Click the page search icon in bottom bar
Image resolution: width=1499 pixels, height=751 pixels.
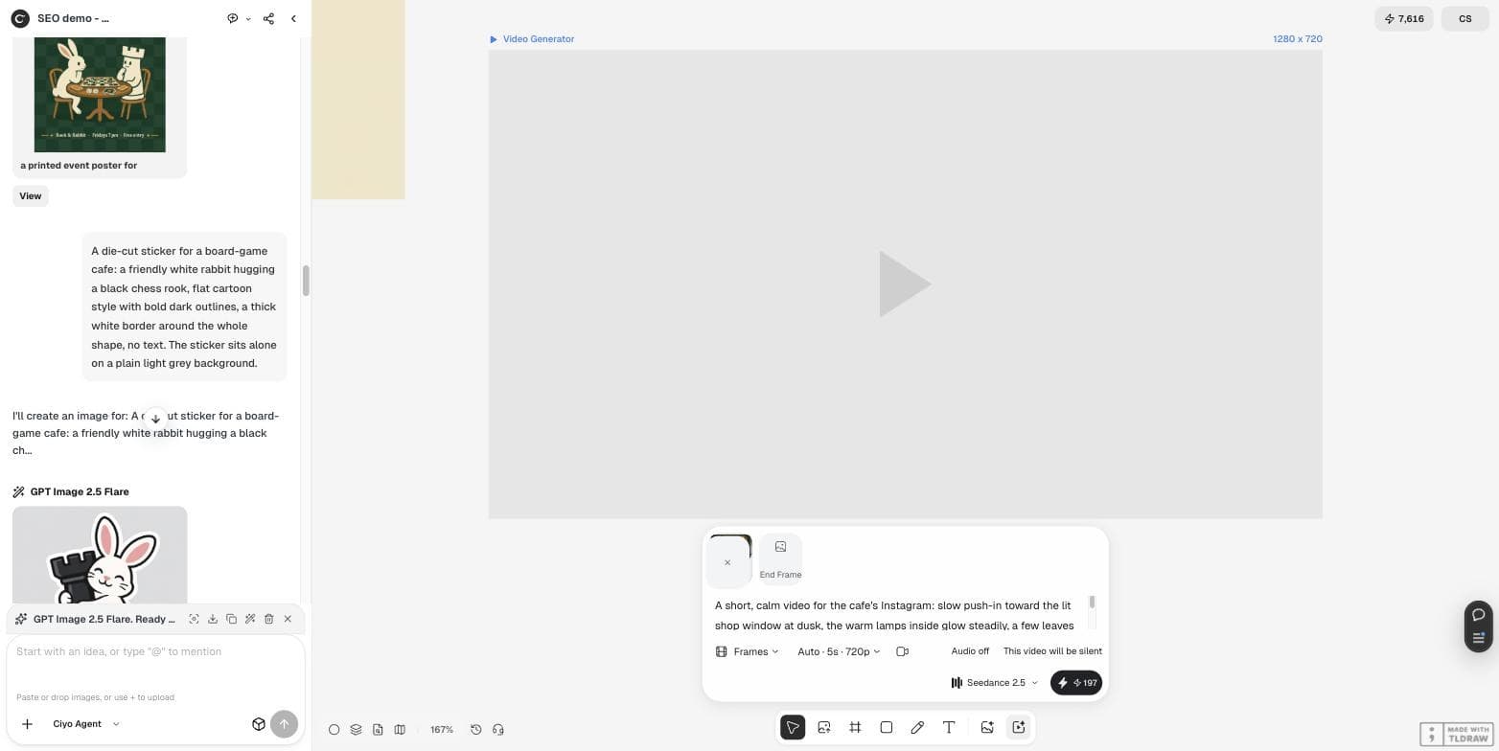[x=378, y=729]
